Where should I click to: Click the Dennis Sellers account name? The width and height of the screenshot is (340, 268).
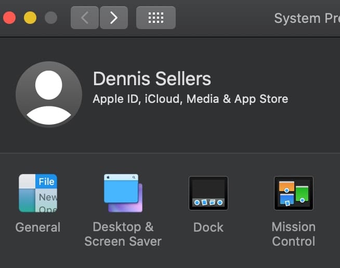pos(152,79)
